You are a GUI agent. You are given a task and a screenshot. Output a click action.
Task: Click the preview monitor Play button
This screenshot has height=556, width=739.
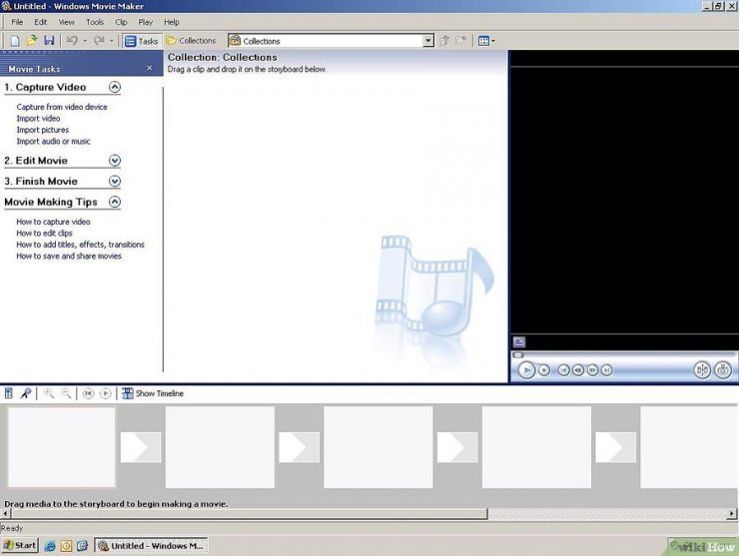(526, 370)
